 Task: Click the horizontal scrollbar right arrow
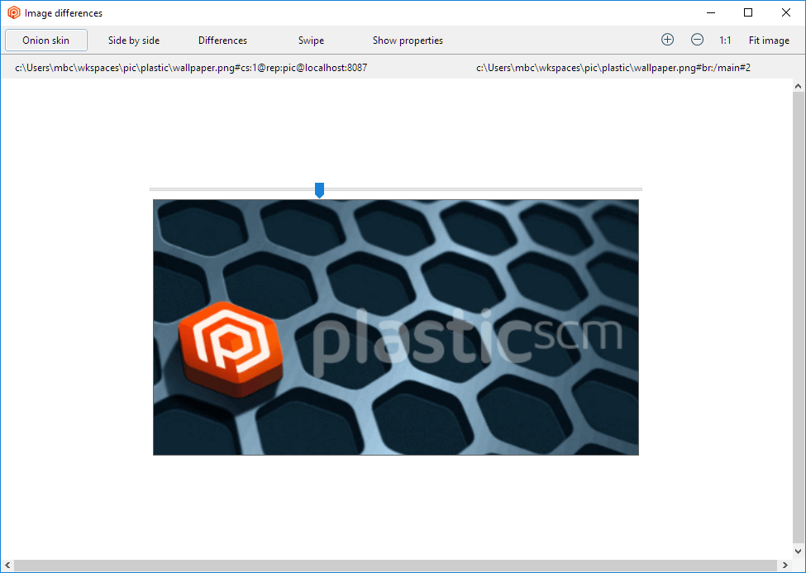[785, 566]
